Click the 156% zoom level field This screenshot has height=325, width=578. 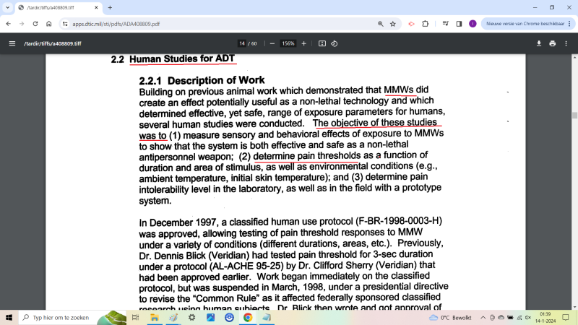[288, 43]
